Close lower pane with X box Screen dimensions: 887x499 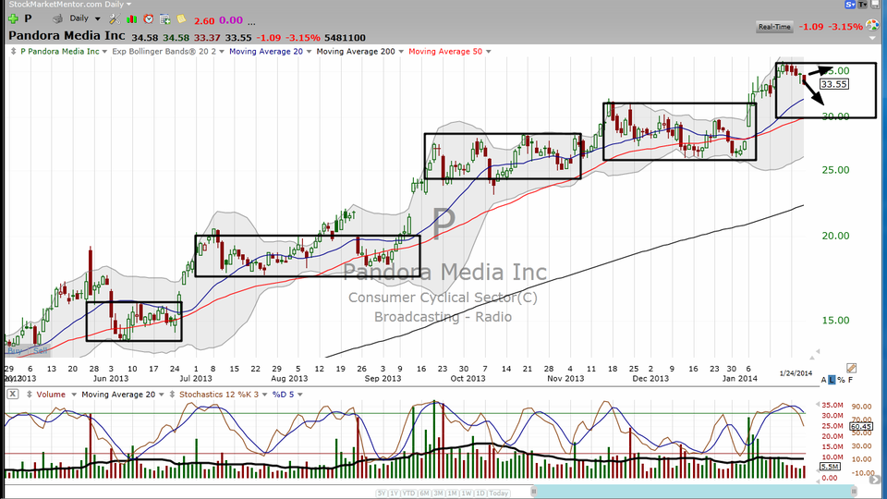point(12,395)
